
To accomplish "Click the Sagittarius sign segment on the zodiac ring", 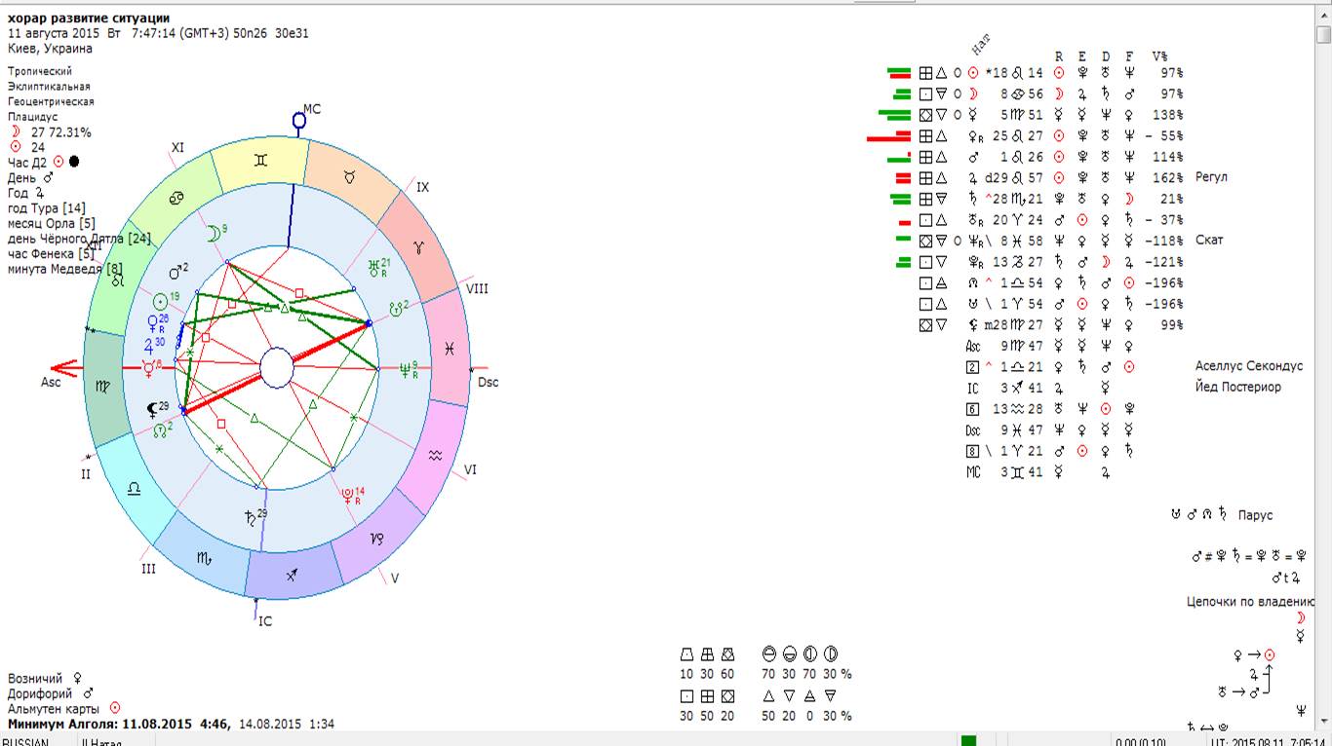I will tap(290, 577).
